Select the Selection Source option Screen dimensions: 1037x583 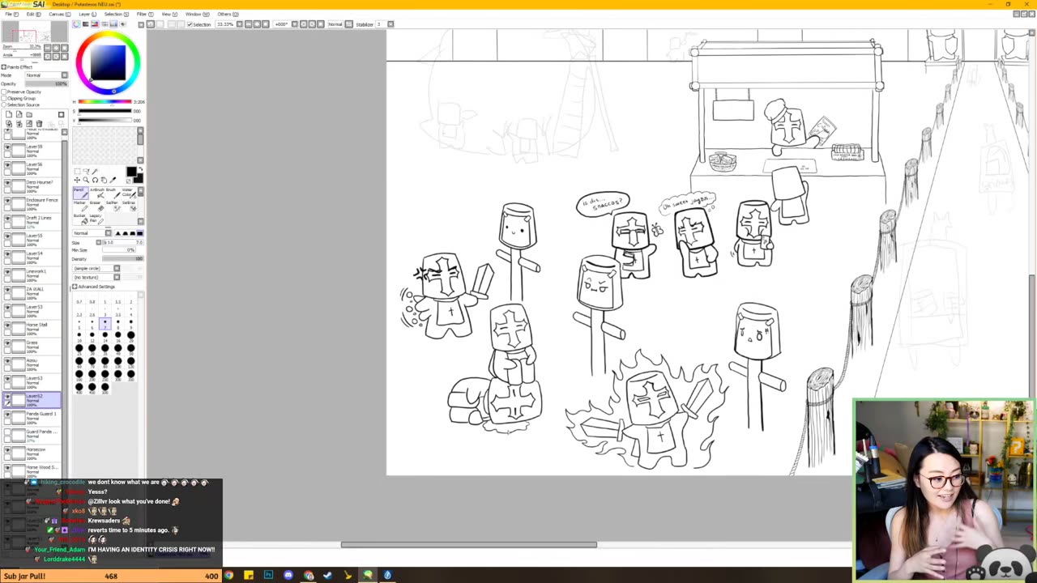4,104
